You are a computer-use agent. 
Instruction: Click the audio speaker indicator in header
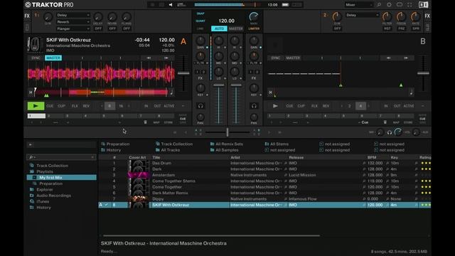pos(171,5)
